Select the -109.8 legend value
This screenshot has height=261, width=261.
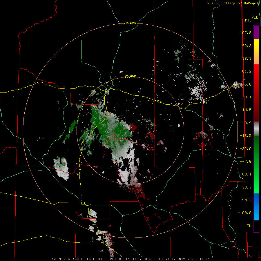tap(244, 213)
